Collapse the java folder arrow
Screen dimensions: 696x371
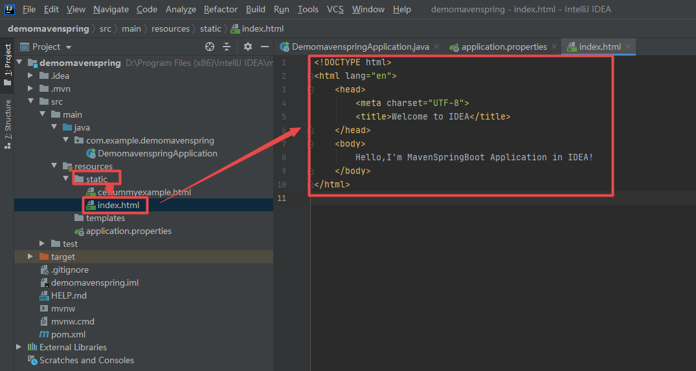tap(54, 128)
